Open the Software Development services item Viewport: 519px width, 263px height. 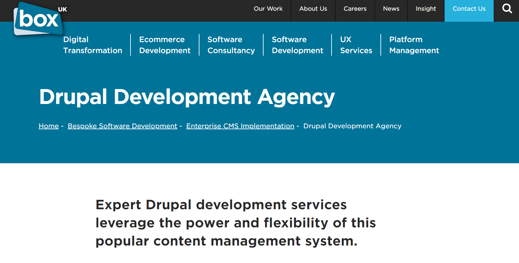coord(297,45)
